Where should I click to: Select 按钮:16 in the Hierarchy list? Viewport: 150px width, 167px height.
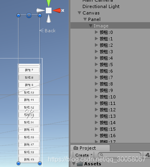pyautogui.click(x=108, y=136)
